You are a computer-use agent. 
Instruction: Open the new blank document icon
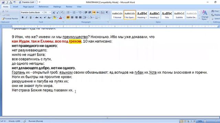[7, 2]
